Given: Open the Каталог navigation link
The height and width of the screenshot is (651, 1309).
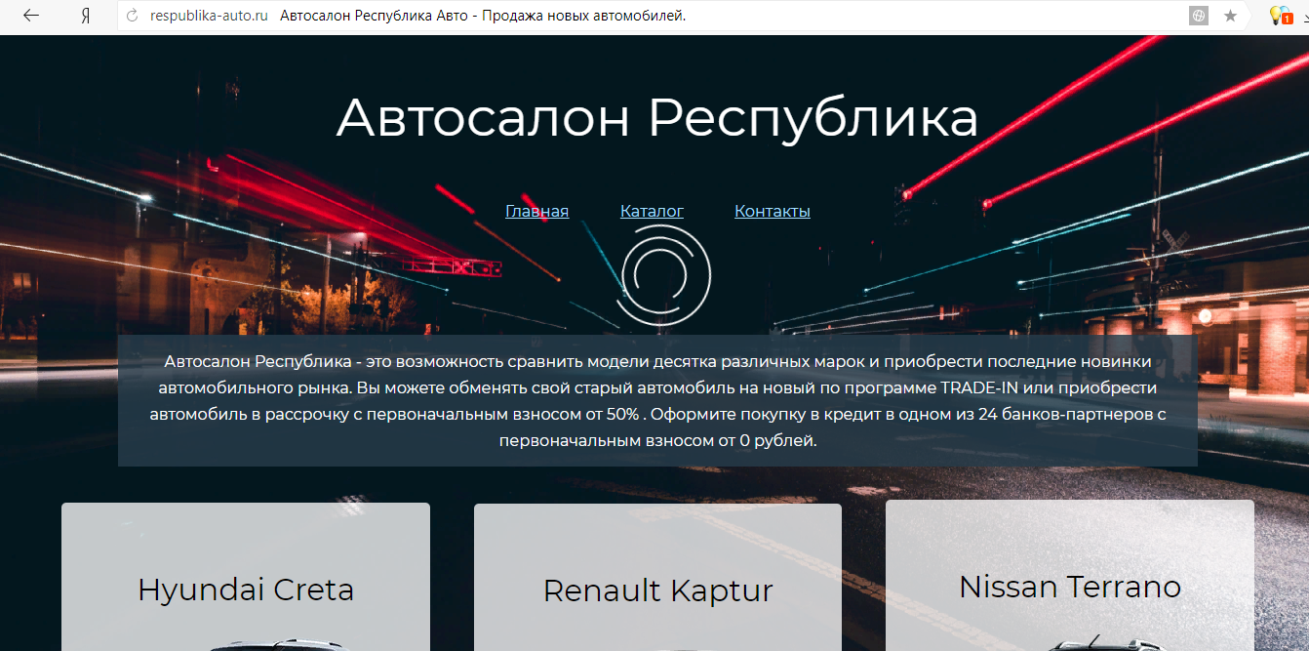Looking at the screenshot, I should (x=652, y=211).
